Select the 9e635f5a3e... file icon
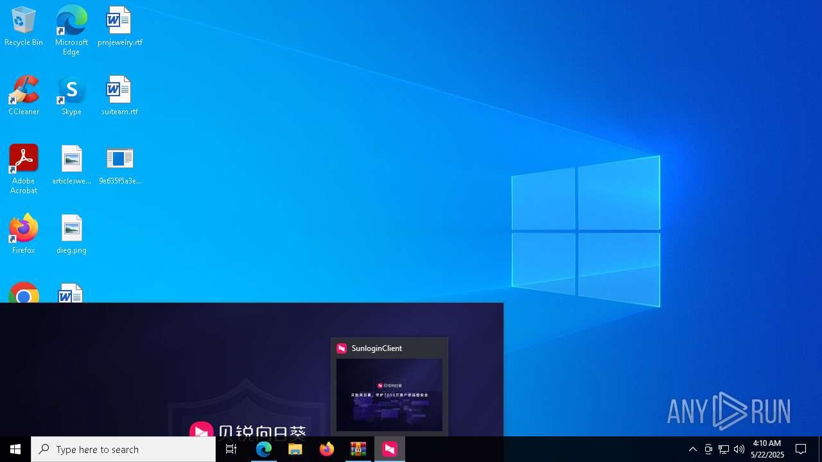Screen dimensions: 822x462 tap(119, 165)
